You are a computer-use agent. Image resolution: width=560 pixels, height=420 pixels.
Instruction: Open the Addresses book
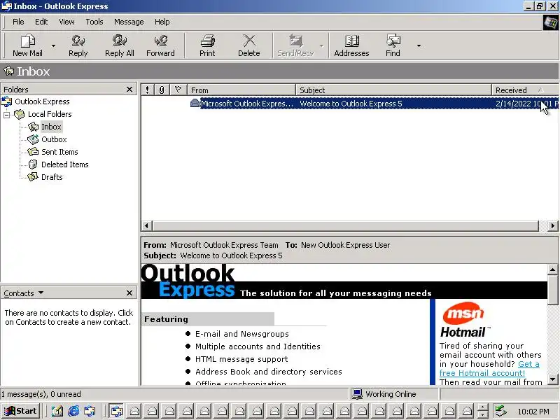click(x=351, y=45)
